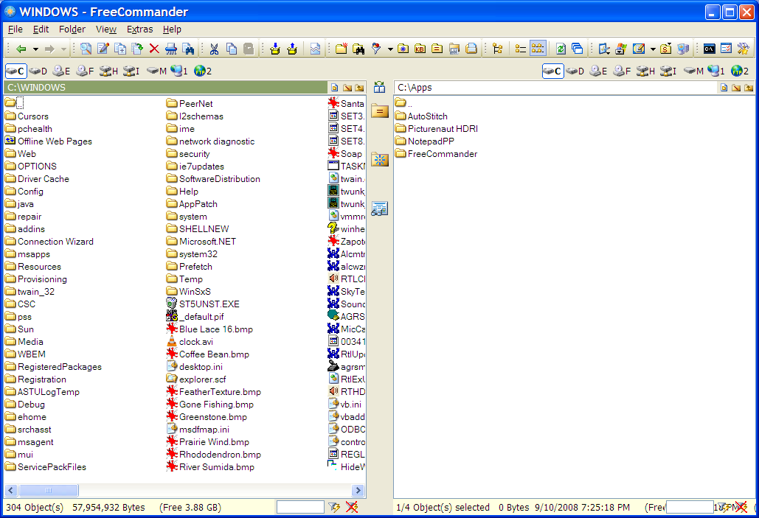Open the favorites tool dropdown arrow near DOS icon
Image resolution: width=759 pixels, height=518 pixels.
(x=653, y=49)
